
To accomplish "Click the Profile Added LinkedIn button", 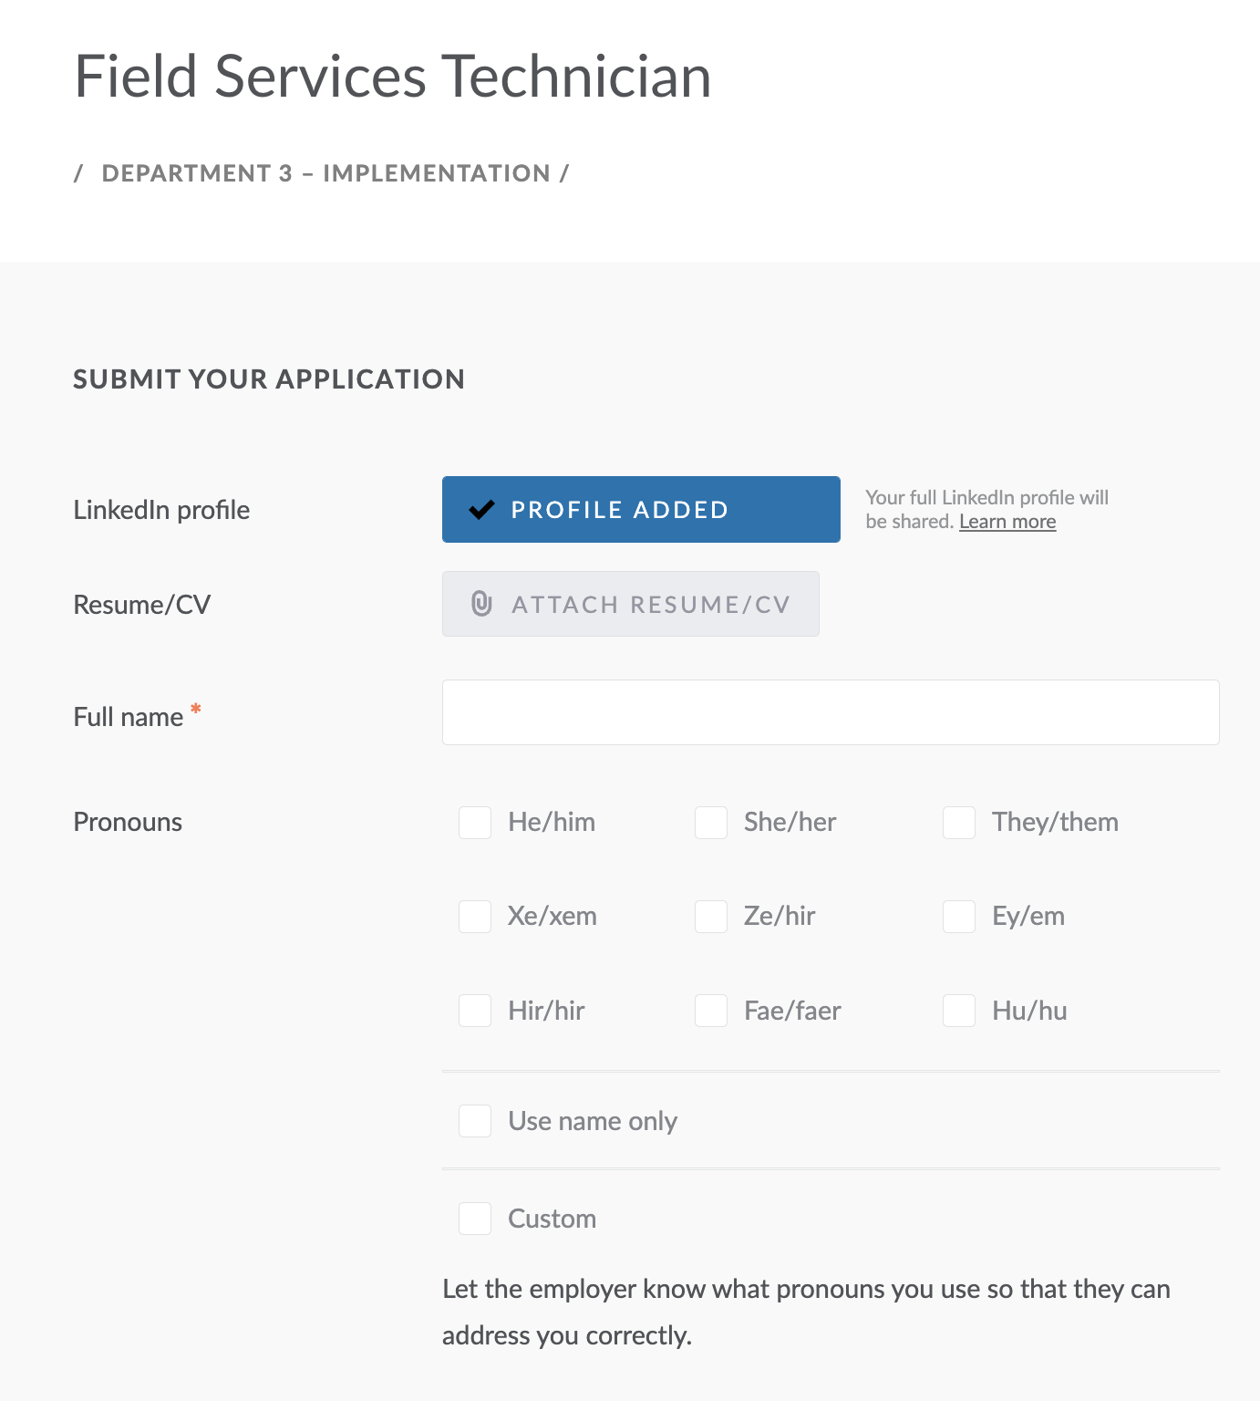I will pyautogui.click(x=641, y=510).
